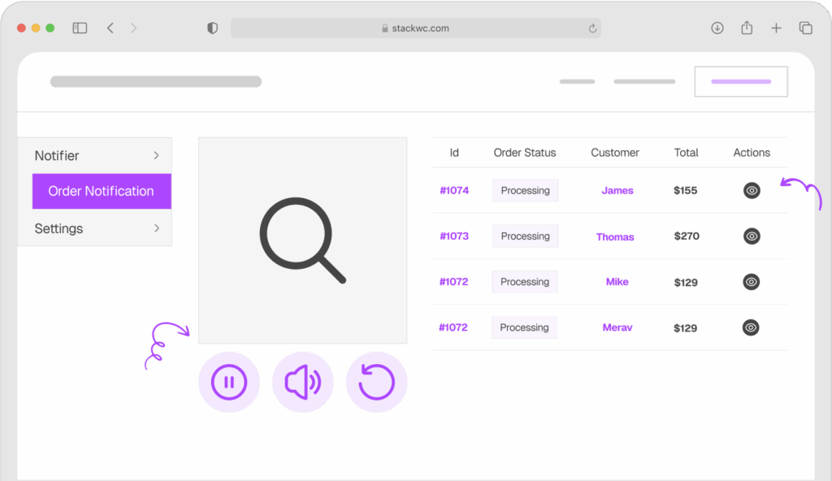Select Order Notification in the sidebar

click(101, 191)
